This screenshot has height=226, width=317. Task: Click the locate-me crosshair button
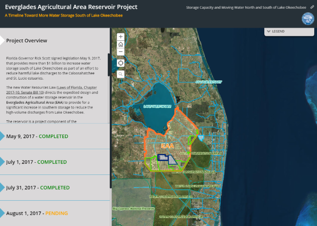[121, 63]
